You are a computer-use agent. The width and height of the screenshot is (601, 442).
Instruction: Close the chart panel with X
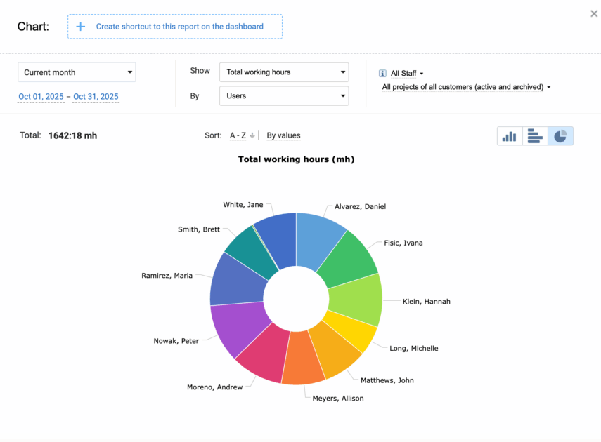594,13
